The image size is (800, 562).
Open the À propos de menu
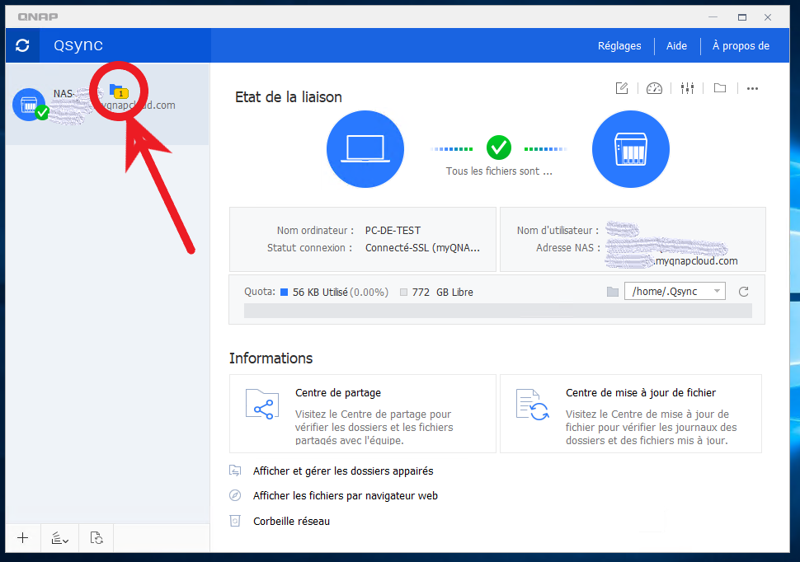coord(741,46)
